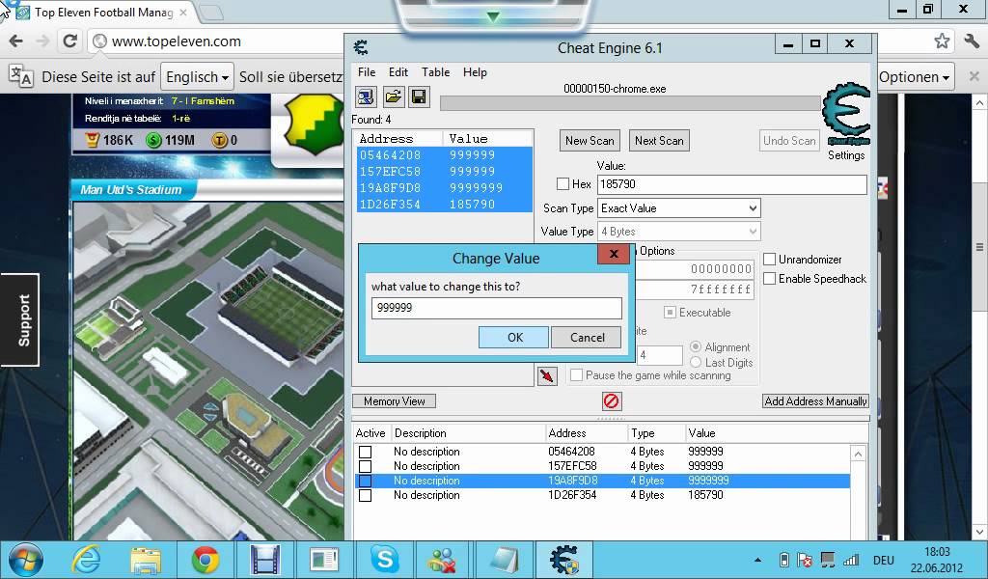Click the memory scan stop address field 7fffffff

[x=695, y=289]
